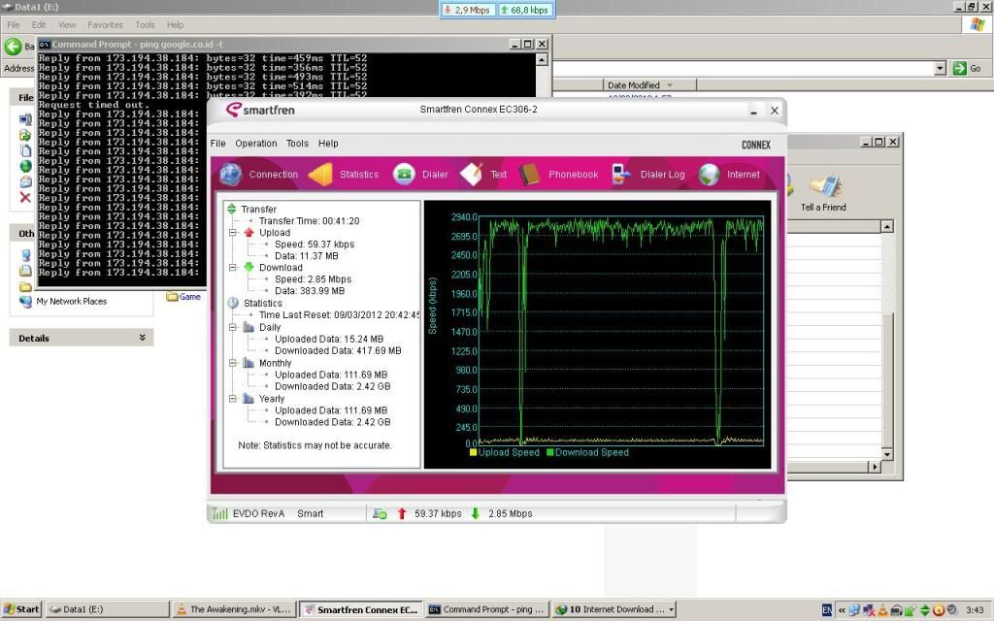Click the EVDO signal strength bars icon
Viewport: 994px width, 621px height.
pyautogui.click(x=219, y=513)
